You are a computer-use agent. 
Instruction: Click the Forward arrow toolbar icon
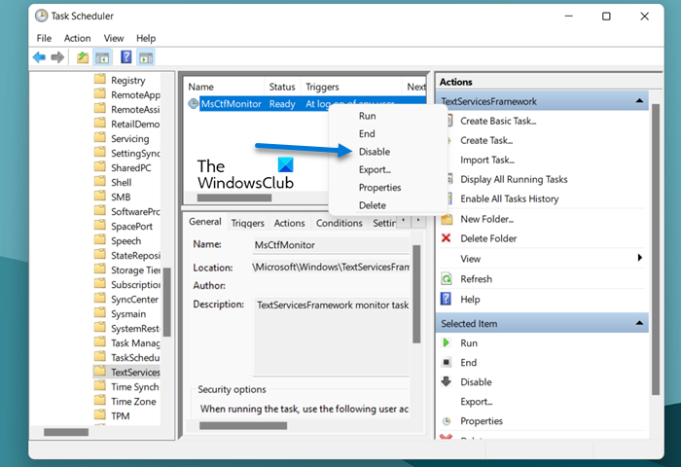[57, 57]
